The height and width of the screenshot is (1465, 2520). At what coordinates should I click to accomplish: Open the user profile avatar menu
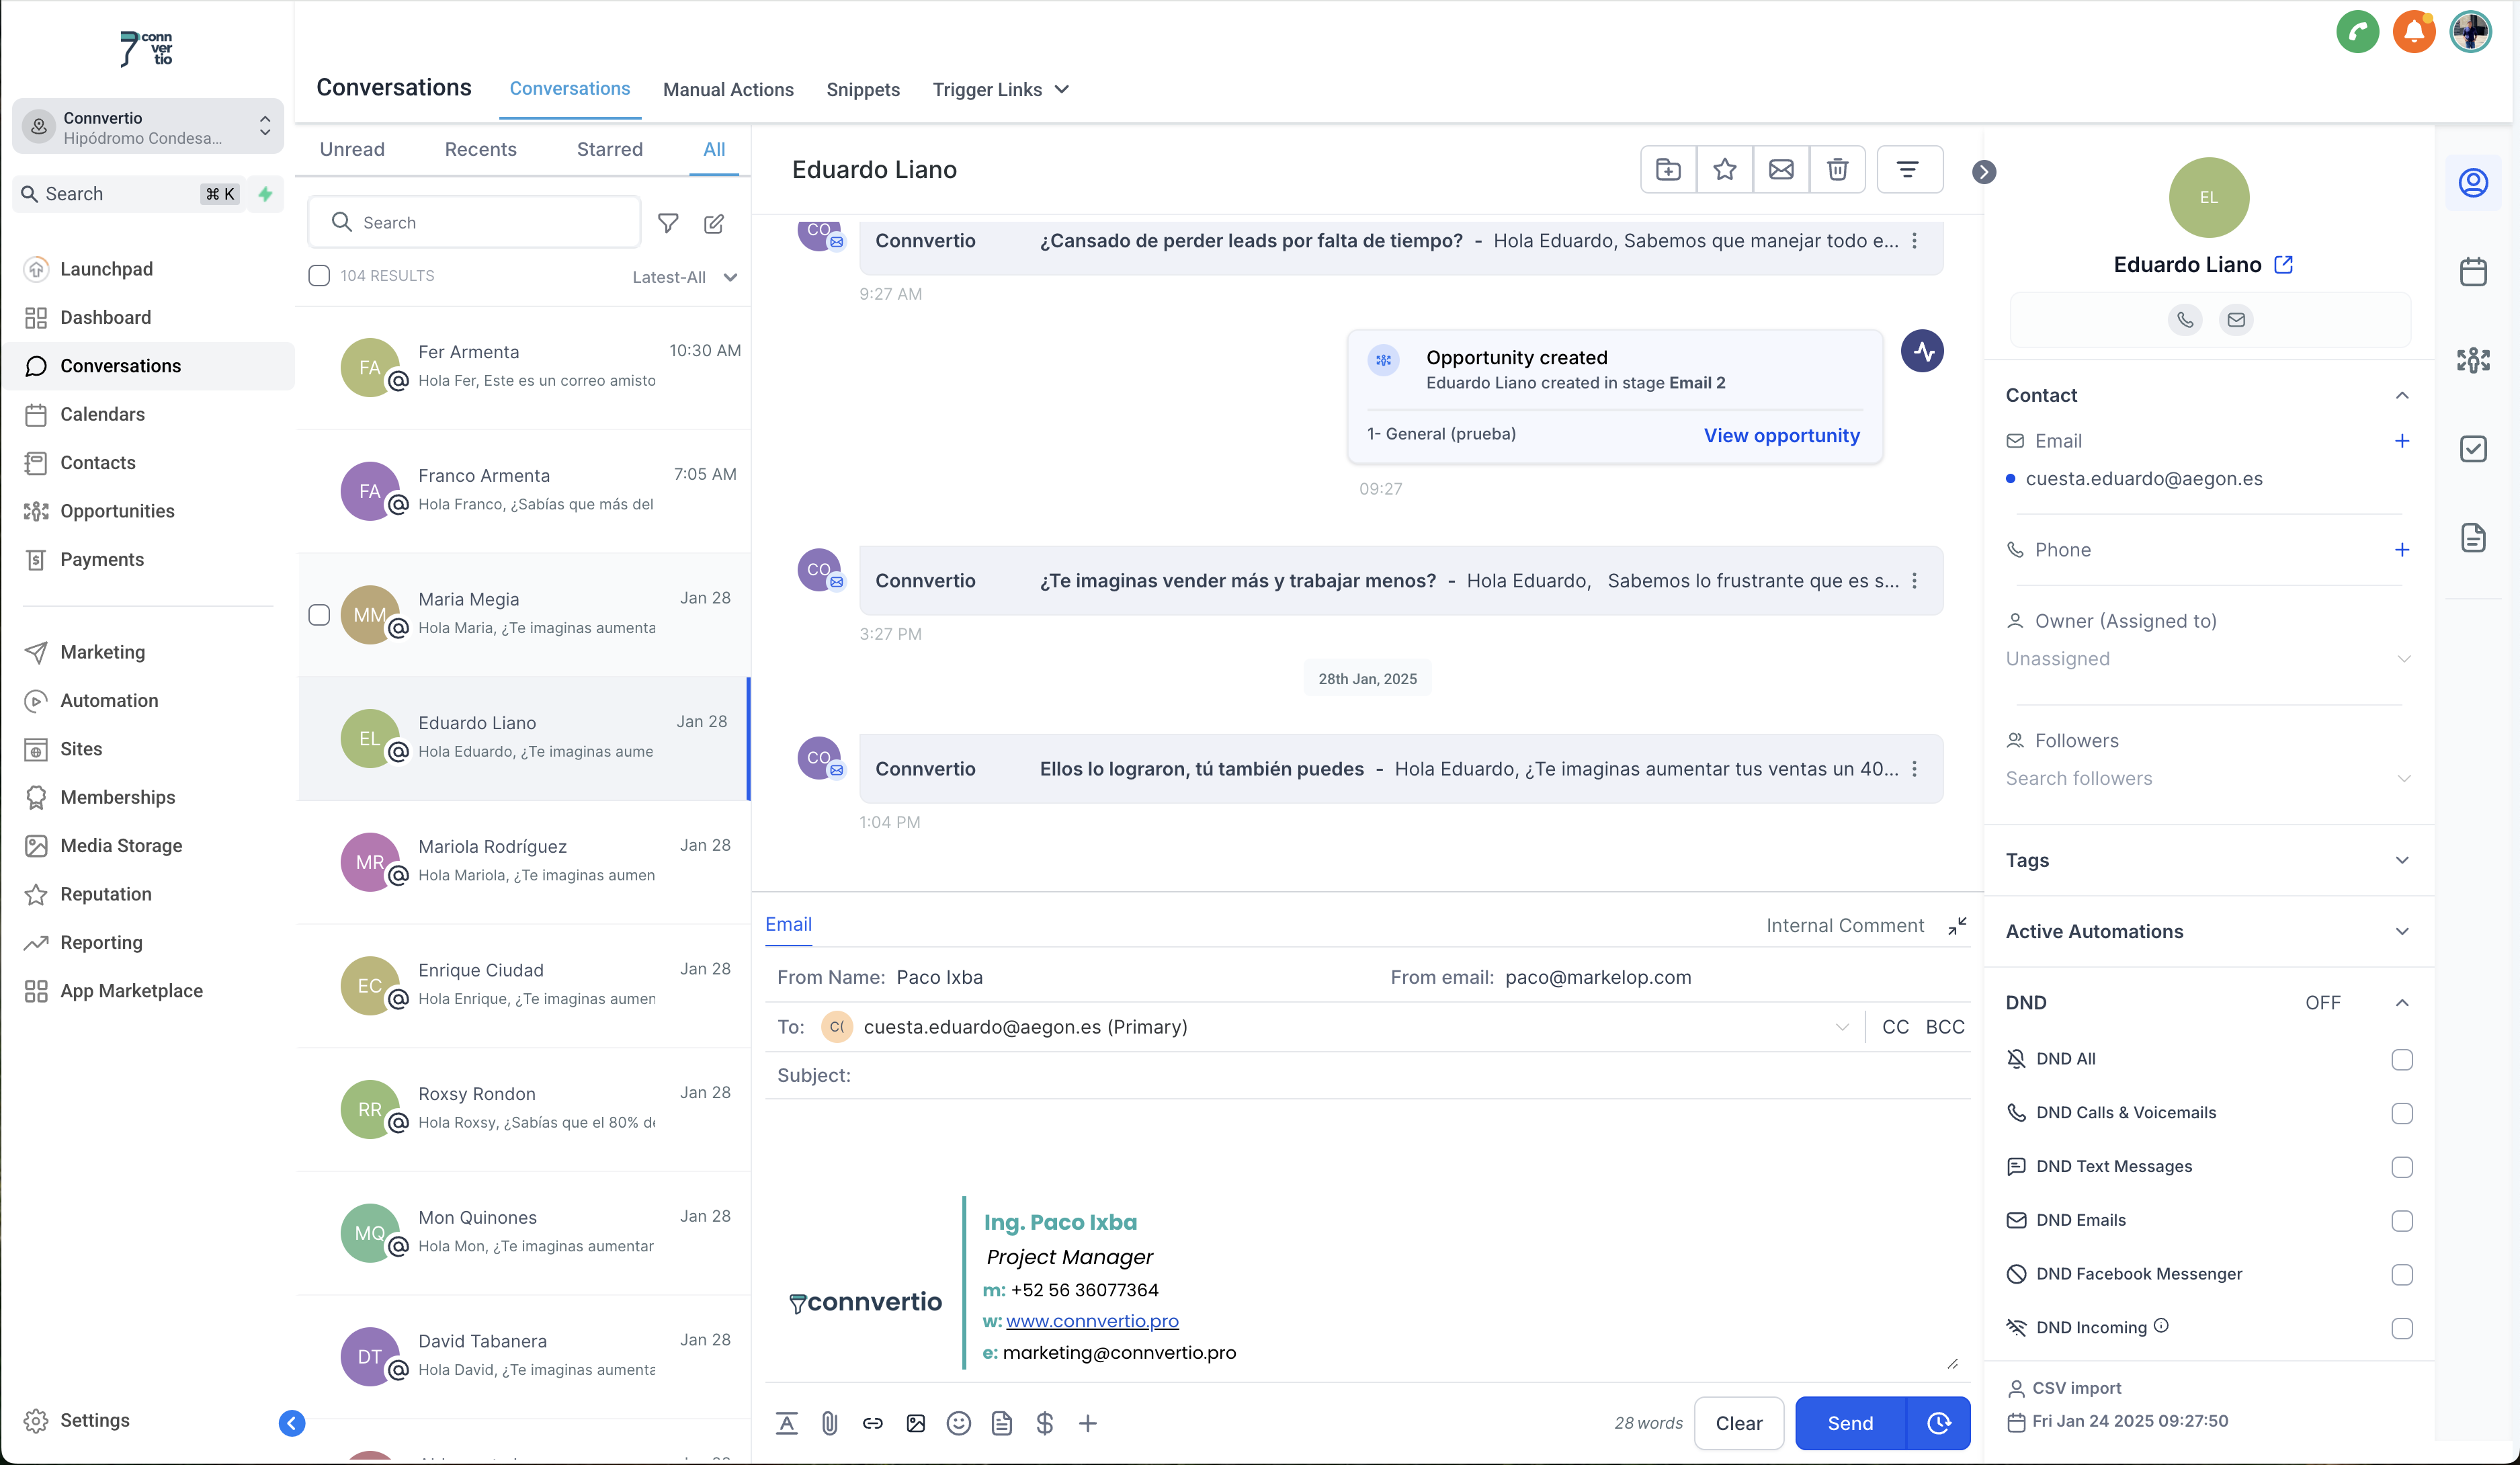click(x=2470, y=32)
